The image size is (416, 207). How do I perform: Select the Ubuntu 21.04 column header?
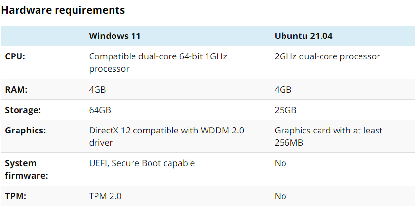[303, 36]
